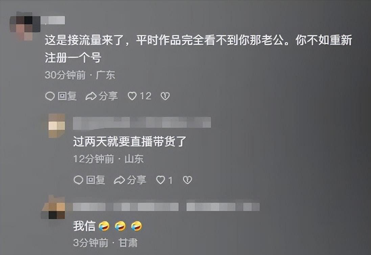Click the Gansu commenter's blurred username

125,207
